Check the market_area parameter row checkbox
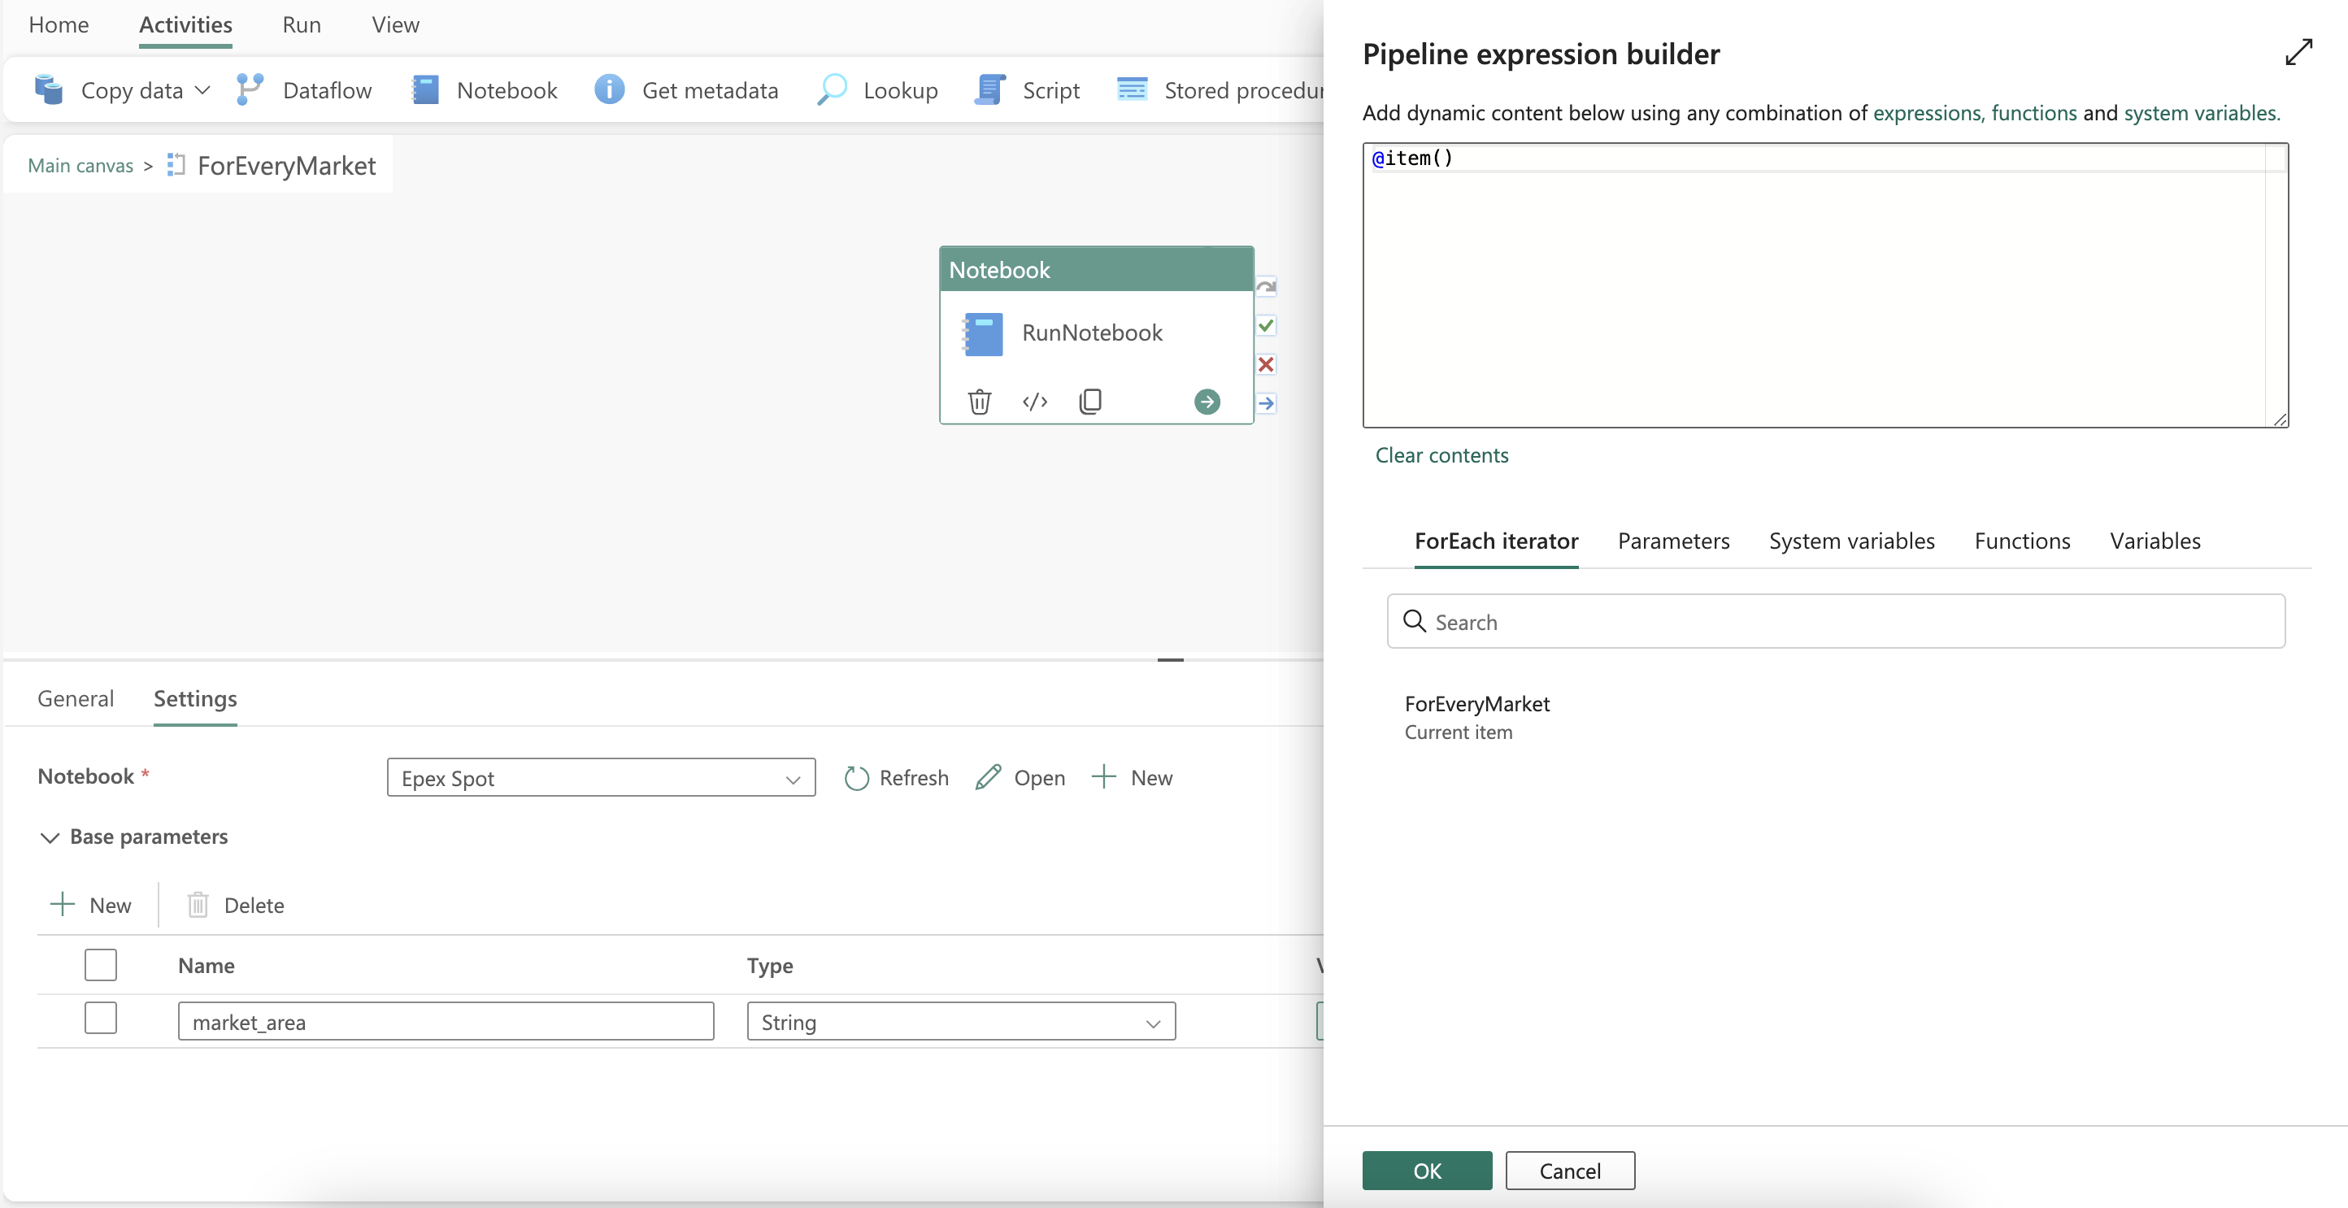 (x=100, y=1019)
